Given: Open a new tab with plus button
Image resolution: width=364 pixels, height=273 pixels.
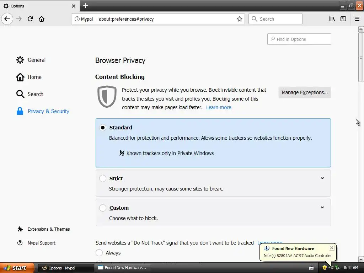Looking at the screenshot, I should 86,6.
